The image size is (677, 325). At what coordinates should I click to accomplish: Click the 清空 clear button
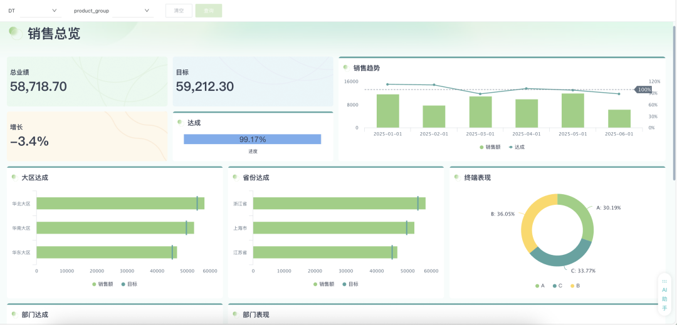[x=179, y=11]
